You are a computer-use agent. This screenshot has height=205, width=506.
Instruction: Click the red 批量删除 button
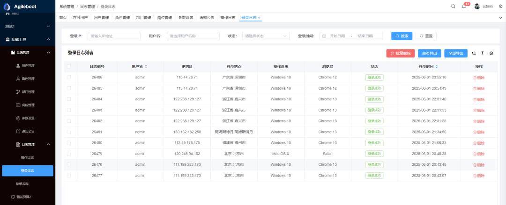(401, 53)
